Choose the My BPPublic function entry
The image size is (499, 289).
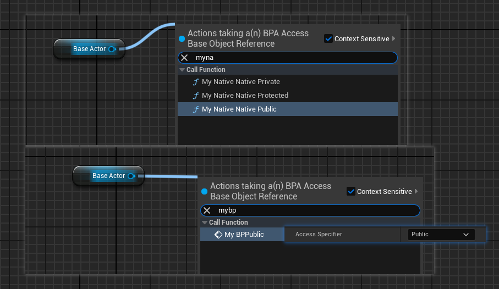(244, 235)
